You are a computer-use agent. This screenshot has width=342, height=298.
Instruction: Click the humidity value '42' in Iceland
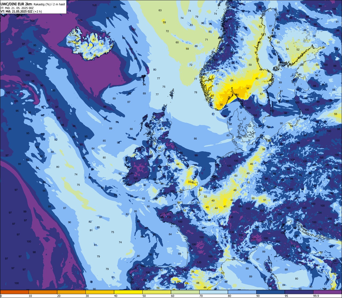102,44
